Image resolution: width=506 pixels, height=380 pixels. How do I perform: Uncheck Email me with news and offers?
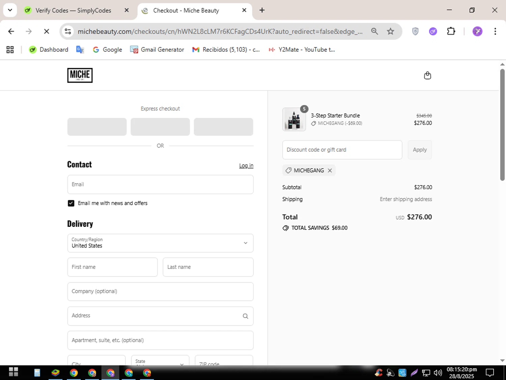(x=71, y=203)
